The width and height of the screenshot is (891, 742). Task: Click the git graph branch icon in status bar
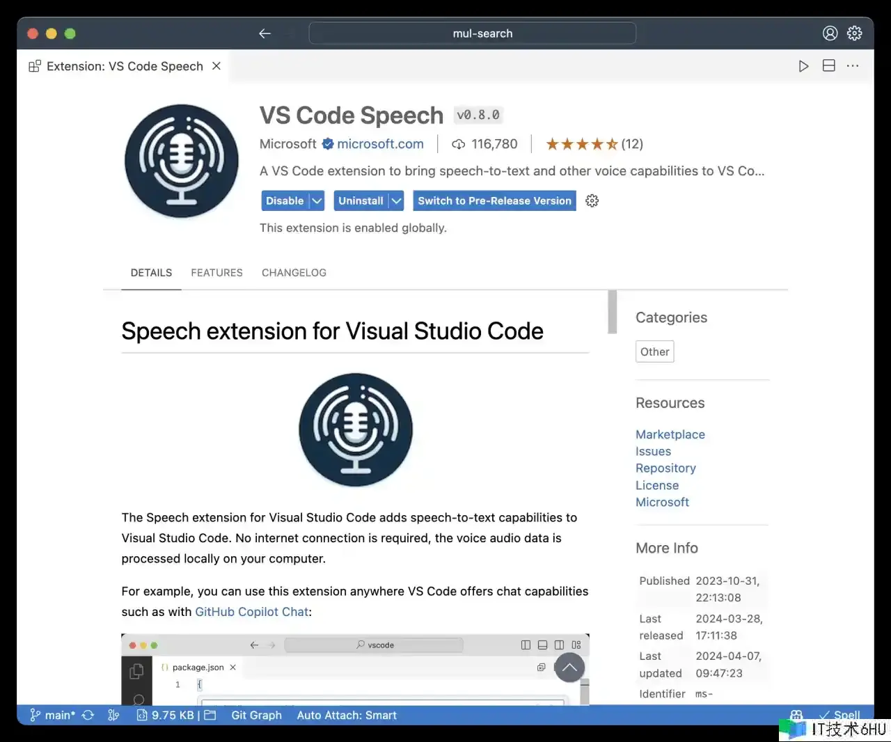pos(113,715)
